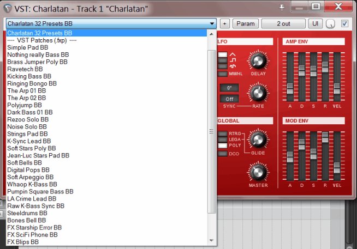Click the MASTER volume knob
Screen dimensions: 357x249
pos(258,172)
